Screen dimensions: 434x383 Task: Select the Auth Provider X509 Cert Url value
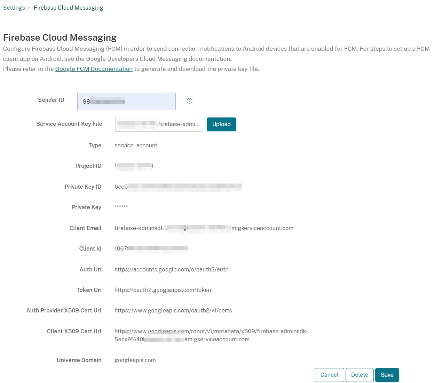coord(173,310)
